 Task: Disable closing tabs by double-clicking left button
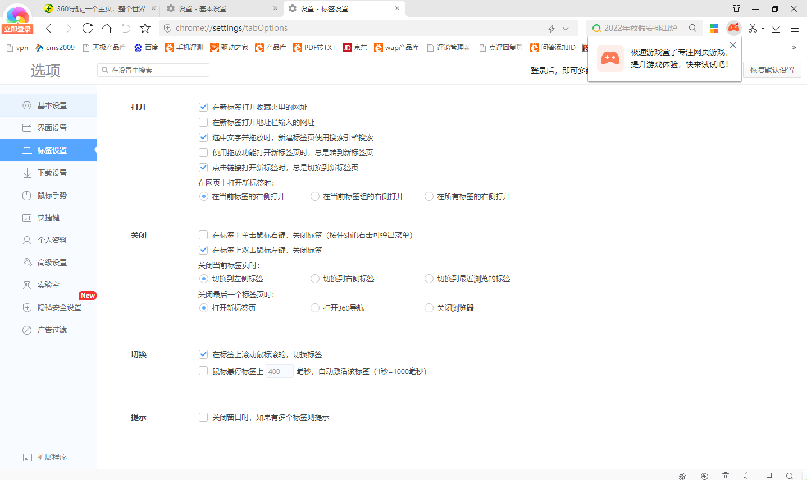coord(203,250)
